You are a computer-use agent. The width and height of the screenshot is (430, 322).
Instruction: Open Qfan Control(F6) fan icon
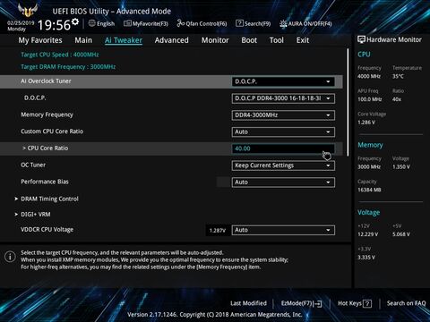[181, 23]
